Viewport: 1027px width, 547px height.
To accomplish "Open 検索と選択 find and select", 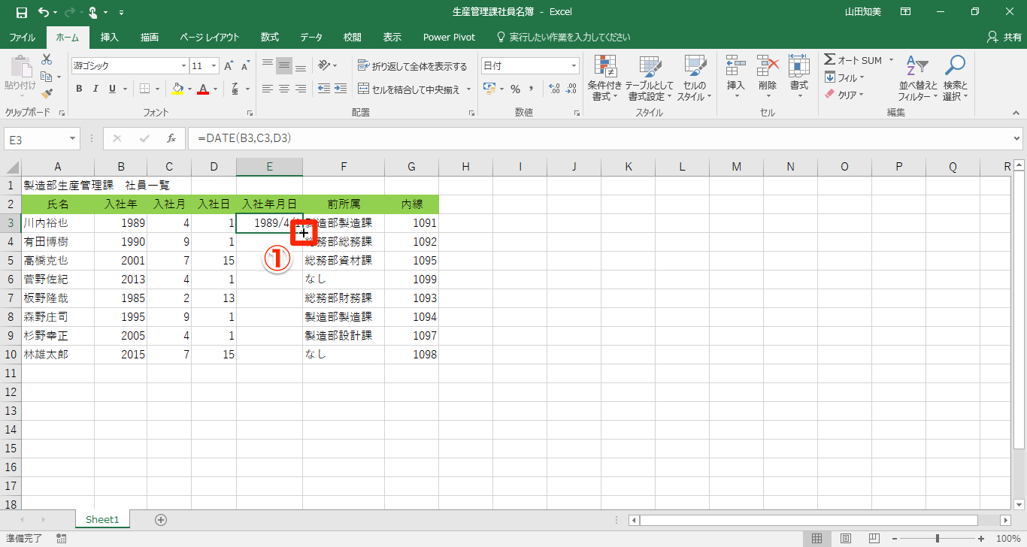I will pyautogui.click(x=955, y=78).
